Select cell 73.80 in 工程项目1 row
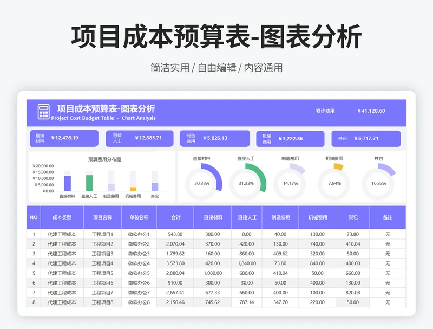This screenshot has height=329, width=433. 353,234
